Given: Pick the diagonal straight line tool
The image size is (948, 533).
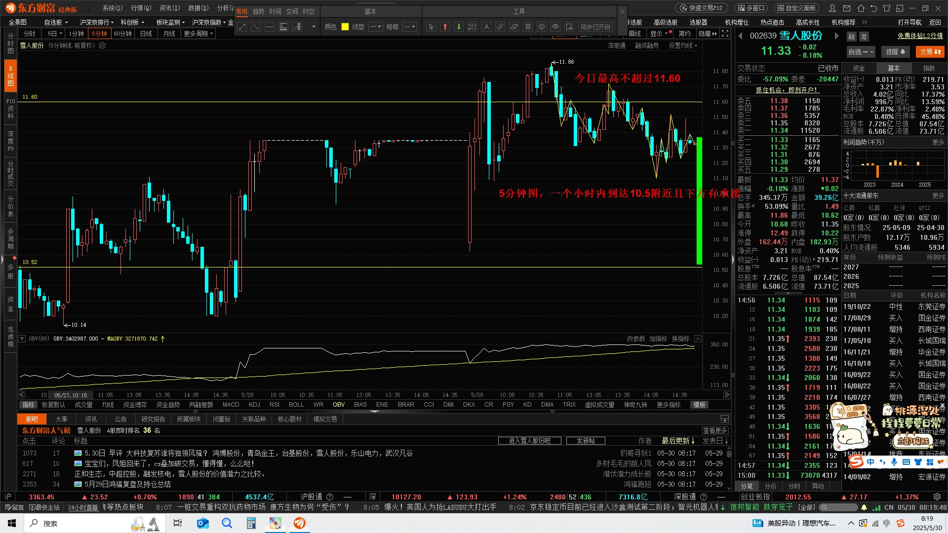Looking at the screenshot, I should (256, 27).
